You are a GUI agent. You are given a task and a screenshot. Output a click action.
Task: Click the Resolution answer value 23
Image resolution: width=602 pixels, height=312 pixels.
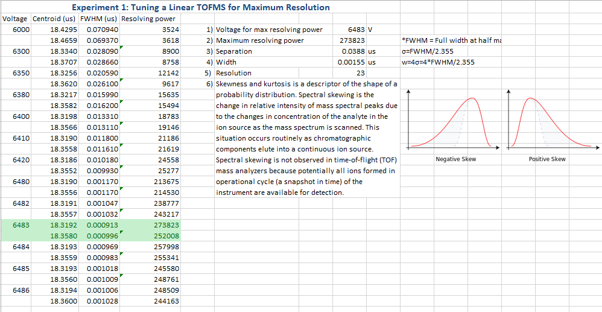click(x=360, y=73)
